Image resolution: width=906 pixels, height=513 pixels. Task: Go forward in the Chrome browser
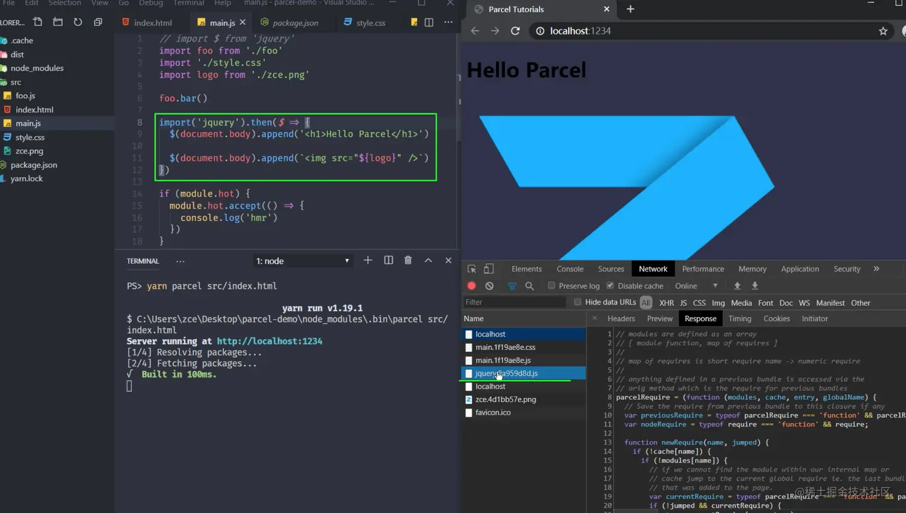pyautogui.click(x=495, y=31)
